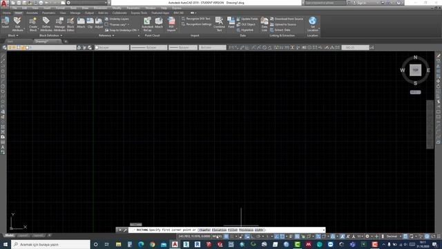Open the ByColor plot style dropdown
This screenshot has height=249, width=442.
coord(212,48)
